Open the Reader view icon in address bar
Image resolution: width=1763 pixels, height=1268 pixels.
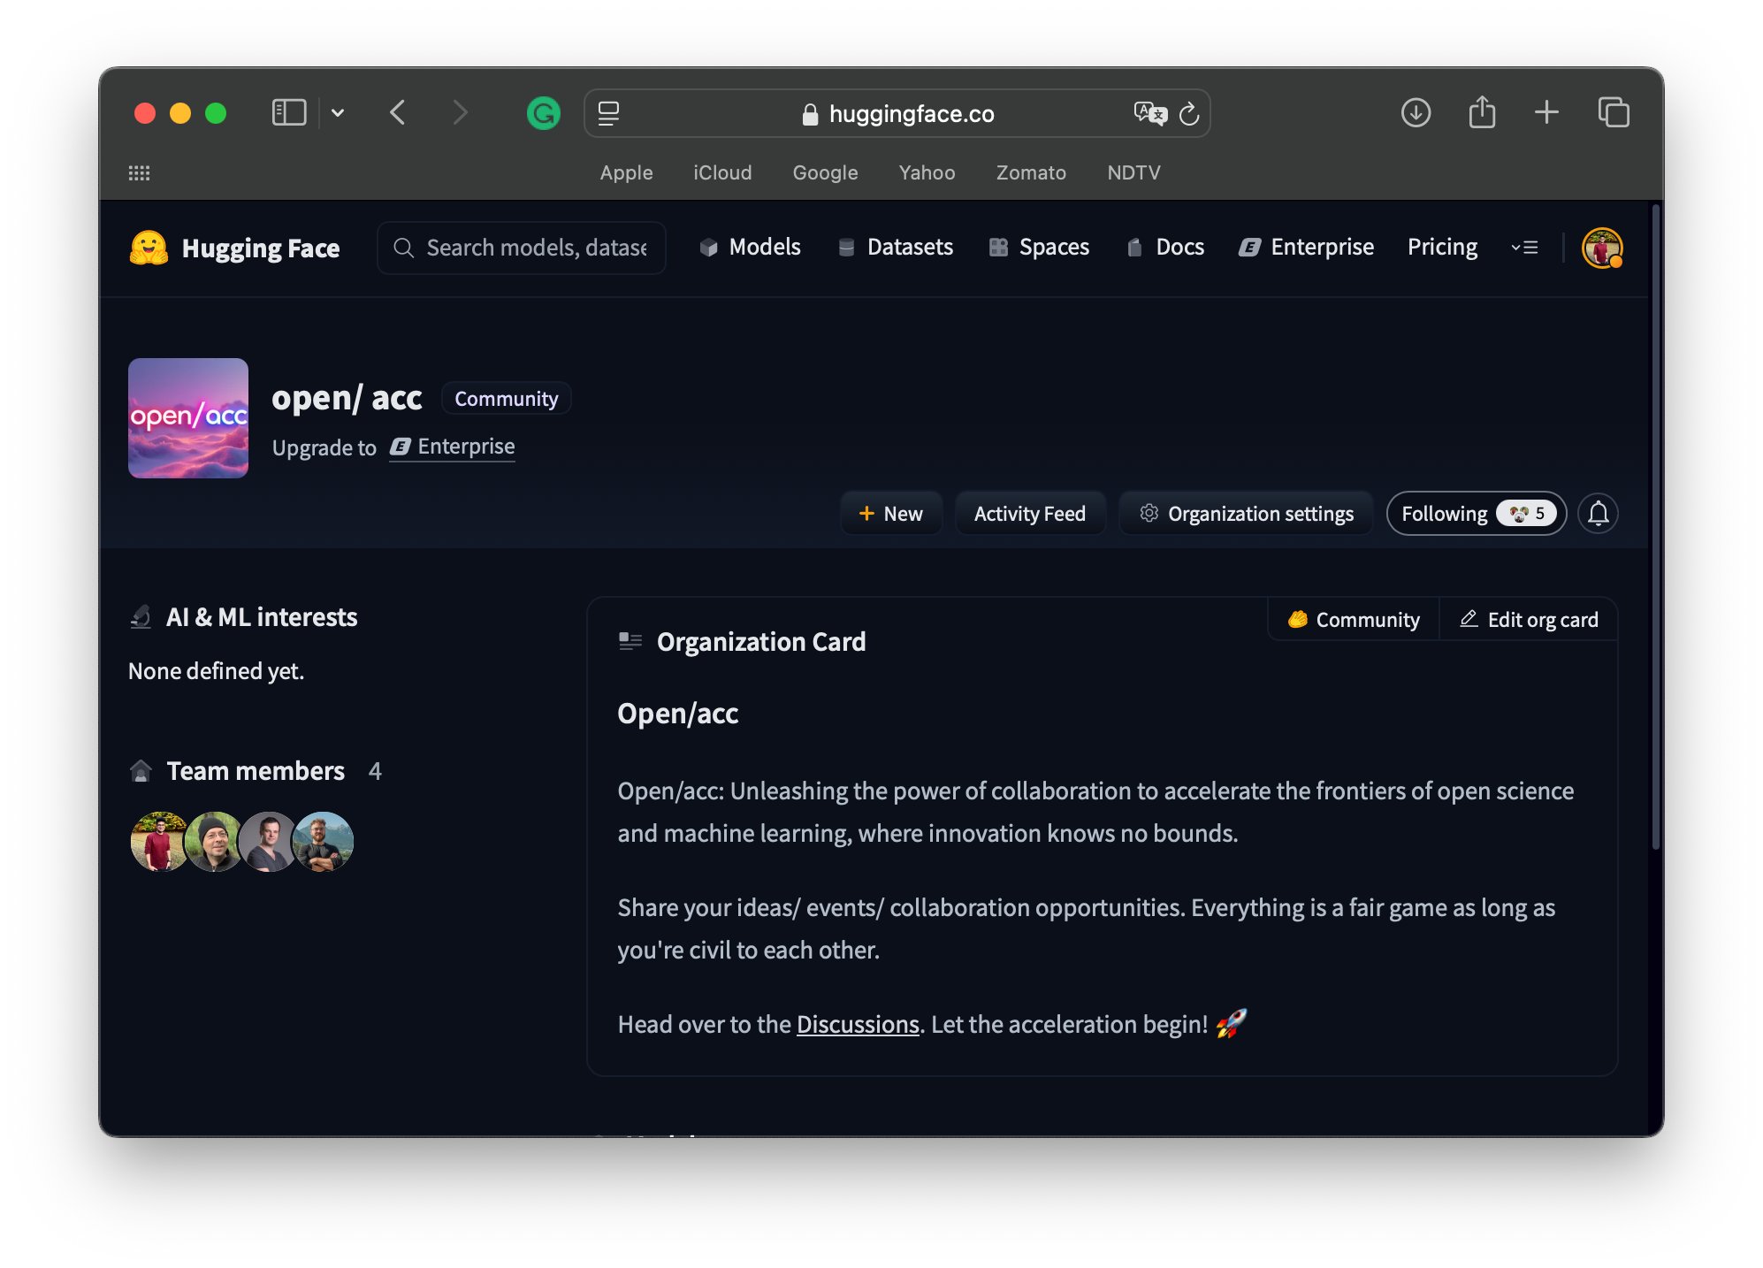pyautogui.click(x=608, y=113)
